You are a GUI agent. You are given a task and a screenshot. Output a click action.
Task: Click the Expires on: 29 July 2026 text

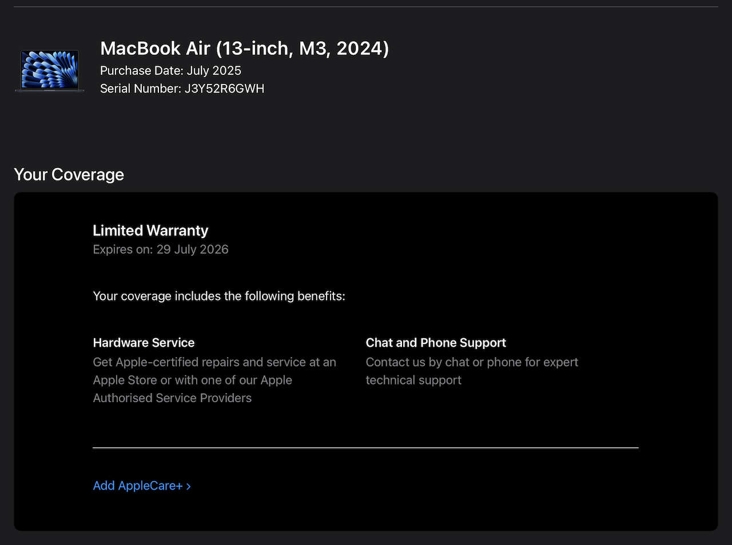(x=161, y=250)
